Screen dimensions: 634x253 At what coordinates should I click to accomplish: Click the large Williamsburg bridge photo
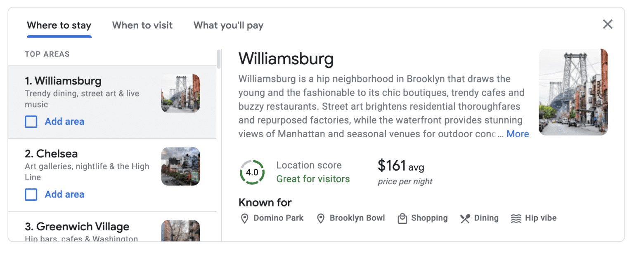573,92
